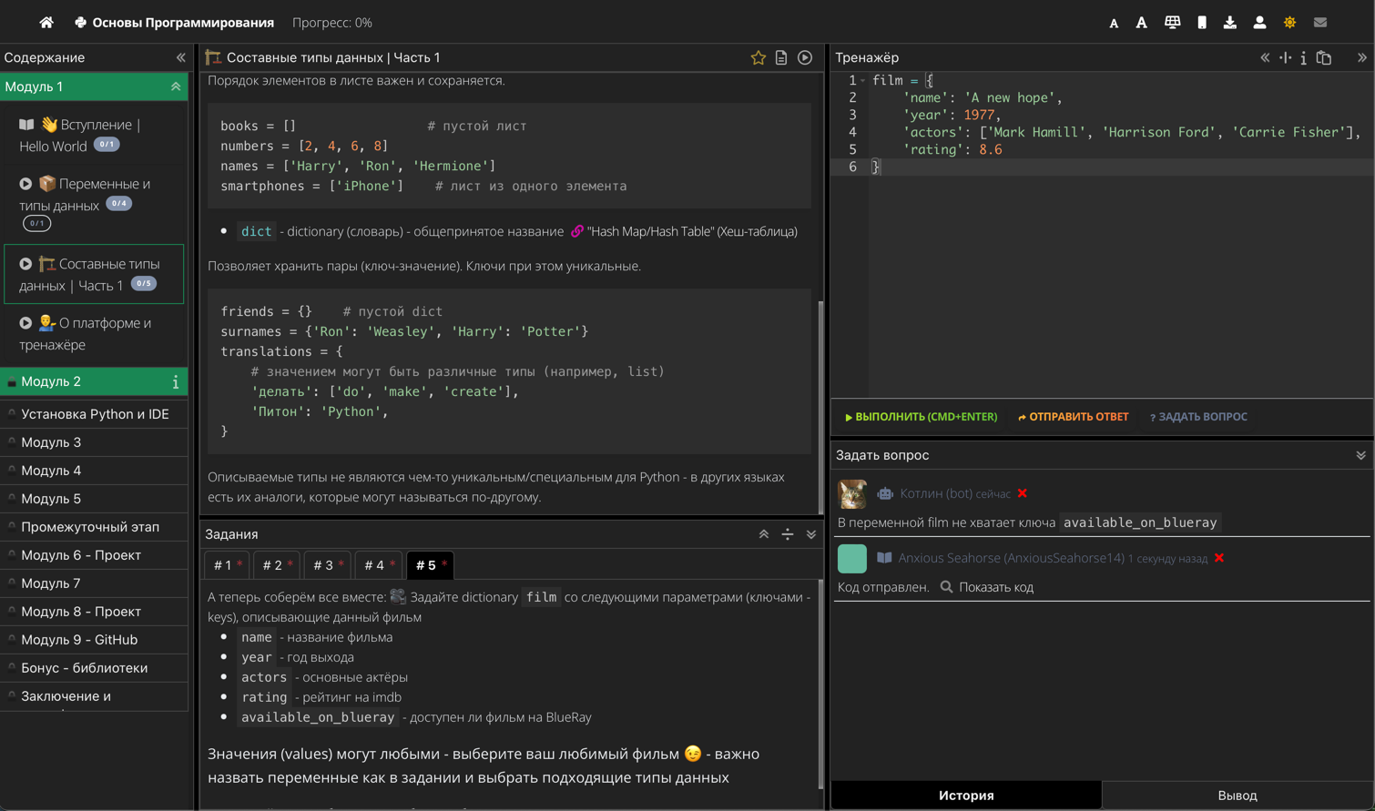
Task: Click Отправить ответ button
Action: [x=1073, y=417]
